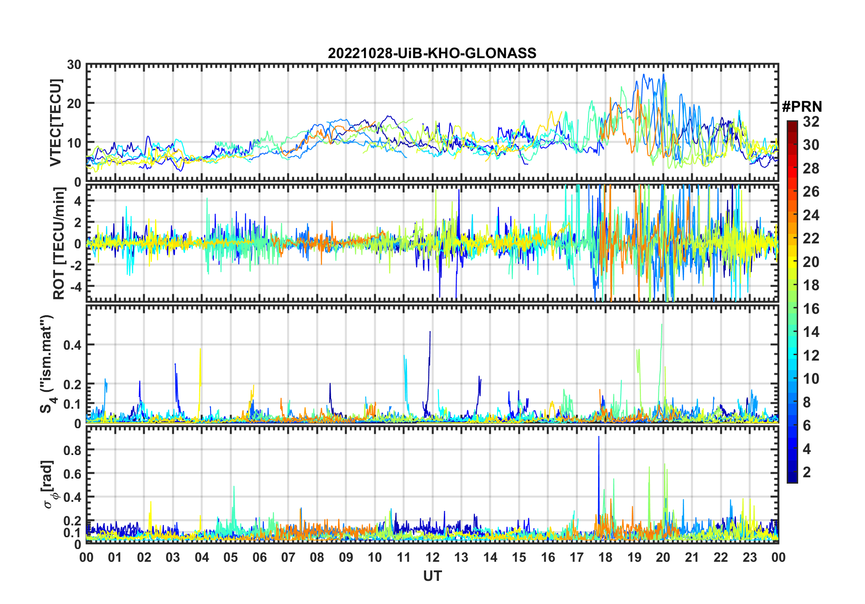Click the plot title 20221028-UiB-KHO-GLONASS
This screenshot has width=865, height=604.
click(432, 53)
